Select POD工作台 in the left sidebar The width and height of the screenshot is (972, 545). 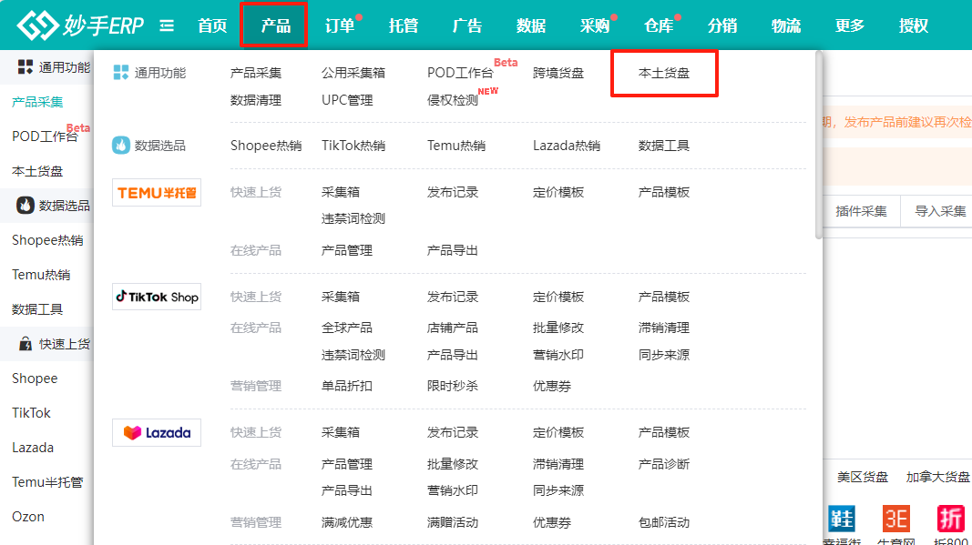pos(45,136)
